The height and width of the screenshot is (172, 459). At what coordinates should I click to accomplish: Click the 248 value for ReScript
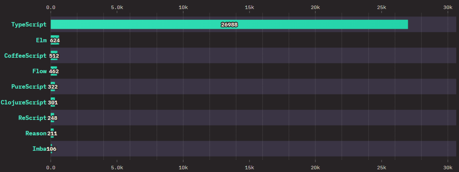click(52, 118)
